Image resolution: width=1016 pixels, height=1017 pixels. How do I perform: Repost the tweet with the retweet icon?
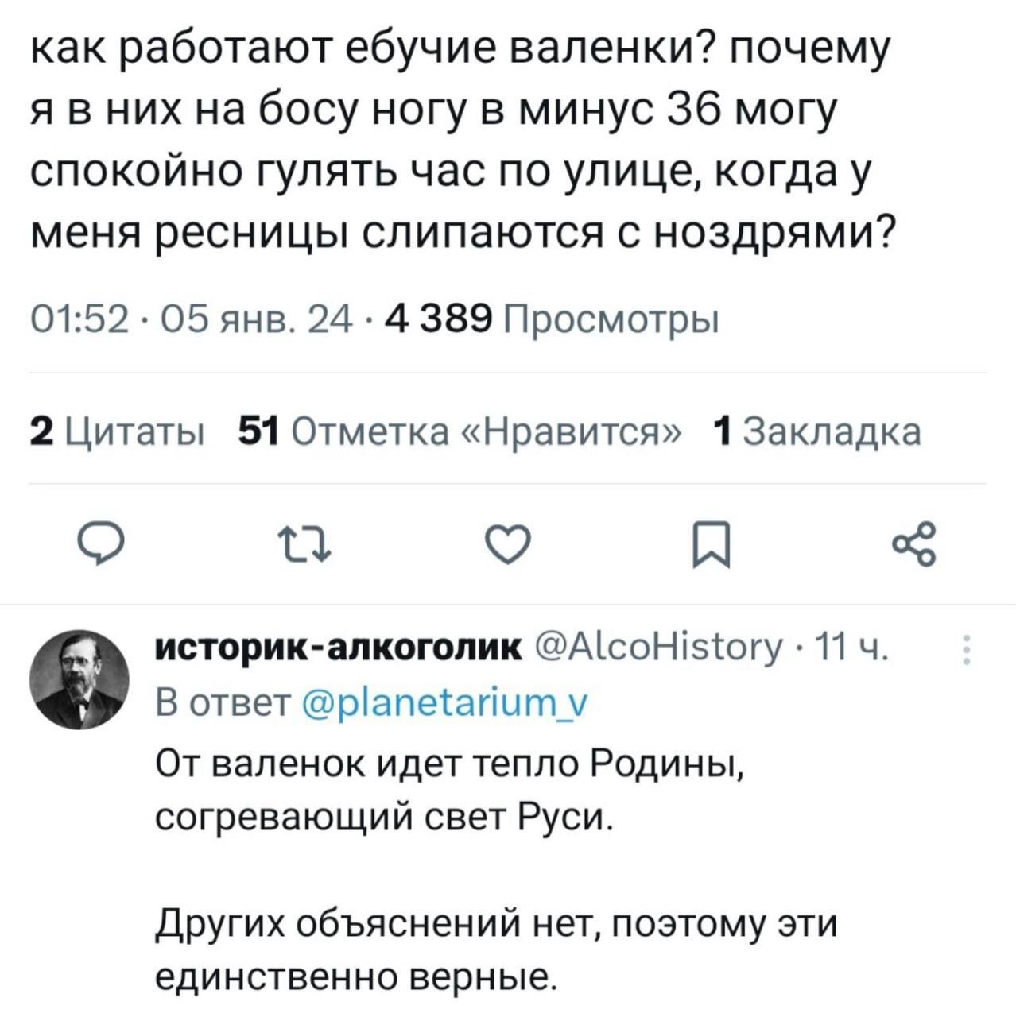(304, 546)
